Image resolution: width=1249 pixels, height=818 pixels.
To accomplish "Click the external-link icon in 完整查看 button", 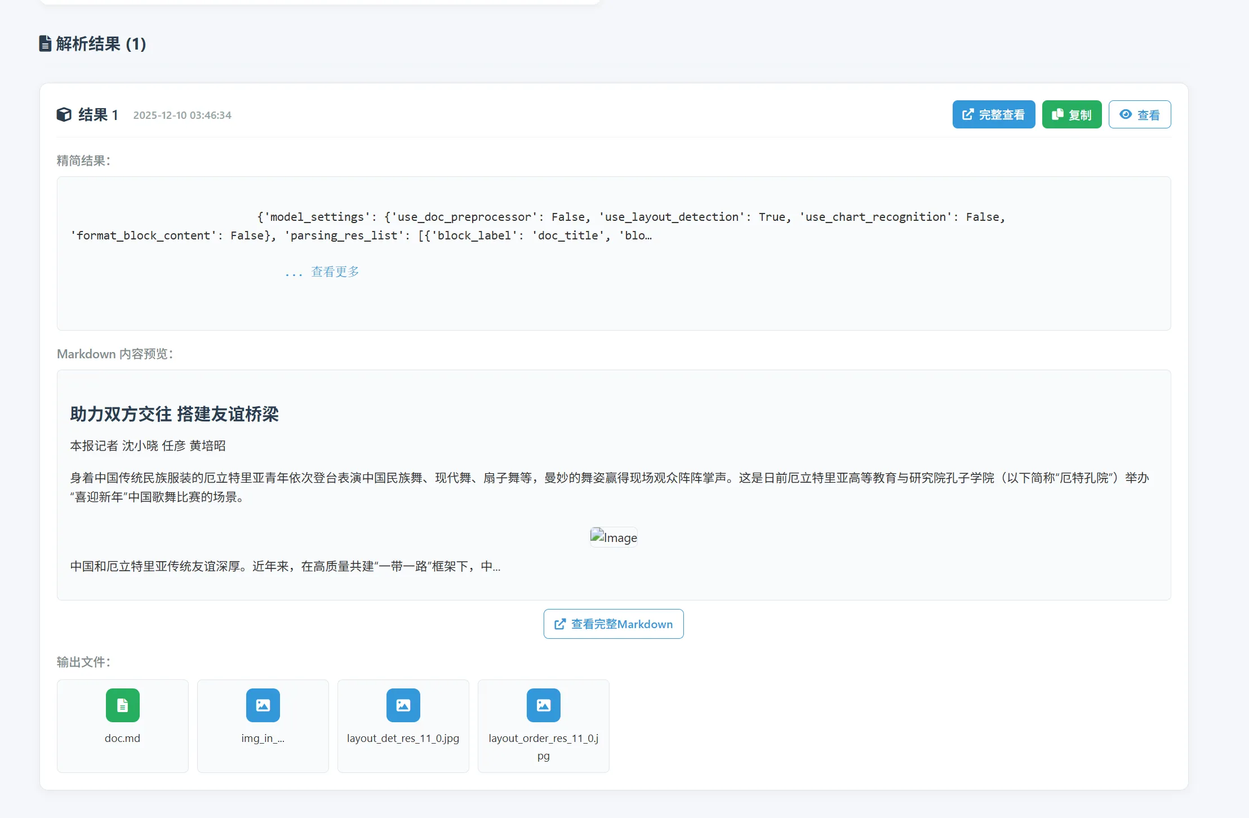I will tap(968, 114).
